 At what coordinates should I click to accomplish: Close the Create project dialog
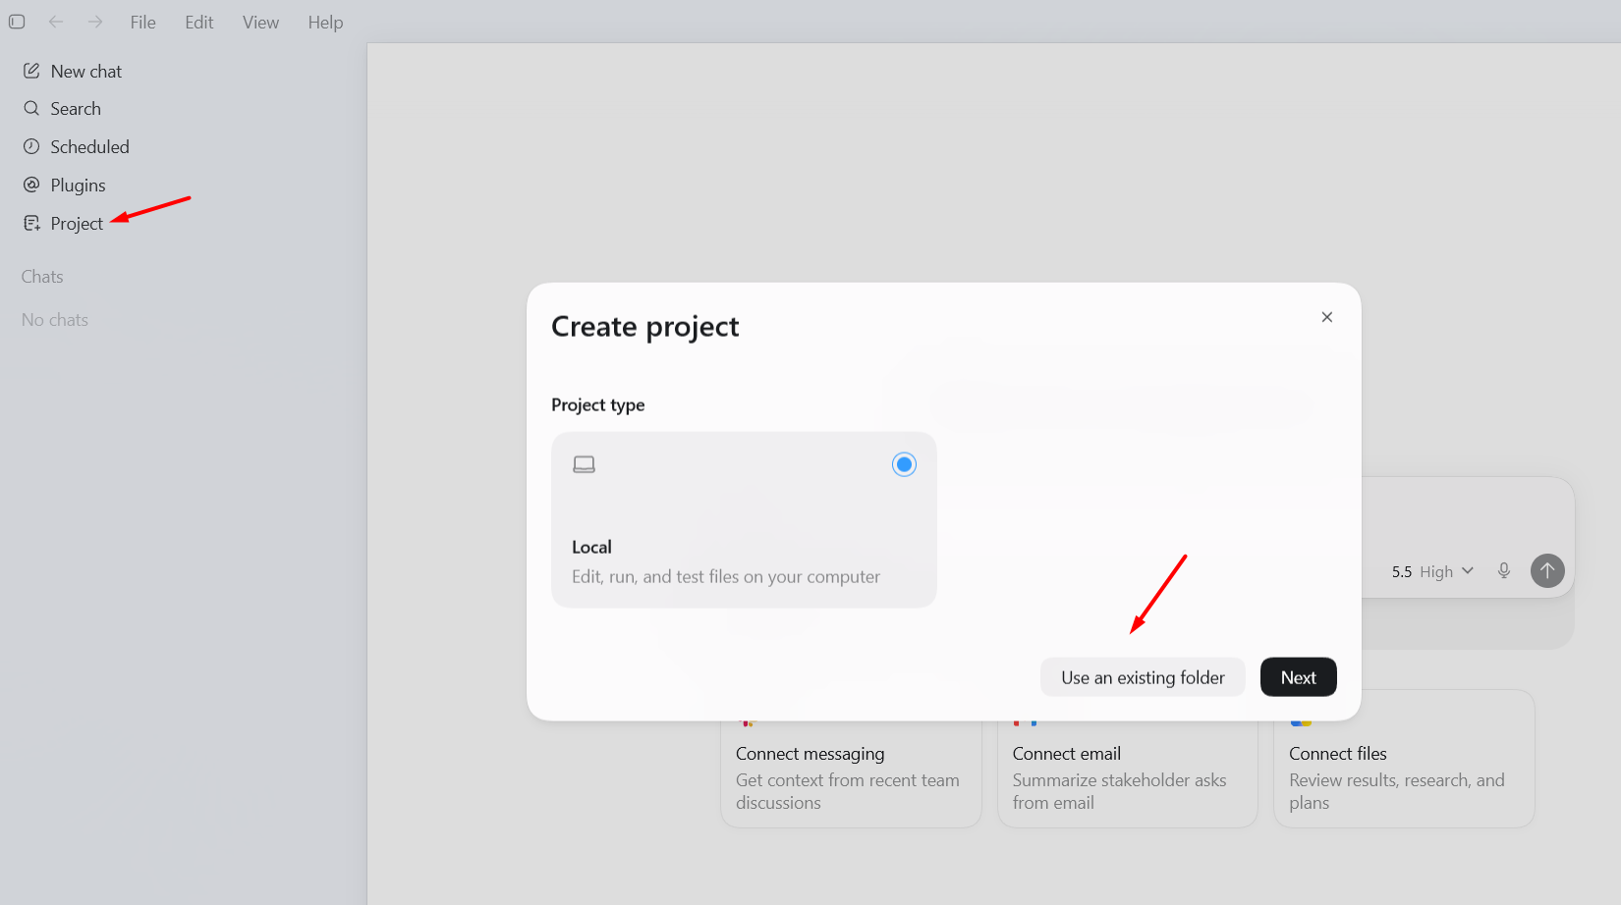click(x=1327, y=317)
